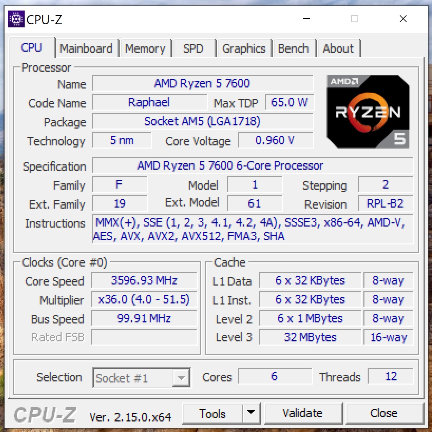This screenshot has width=432, height=432.
Task: Click the Validate button
Action: point(303,413)
